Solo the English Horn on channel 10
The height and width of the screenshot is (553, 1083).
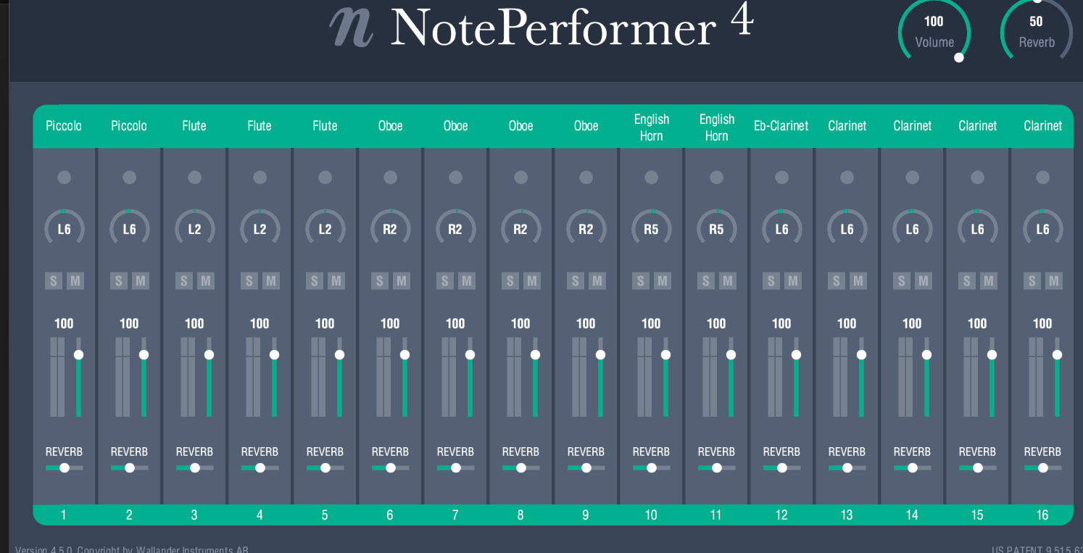coord(641,280)
